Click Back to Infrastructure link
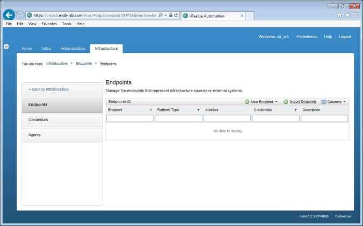 (48, 89)
